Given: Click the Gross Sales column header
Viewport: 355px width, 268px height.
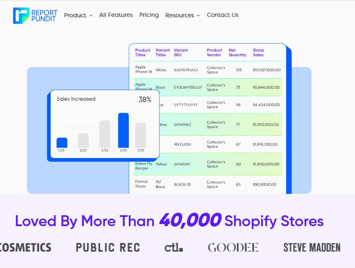Looking at the screenshot, I should click(258, 52).
